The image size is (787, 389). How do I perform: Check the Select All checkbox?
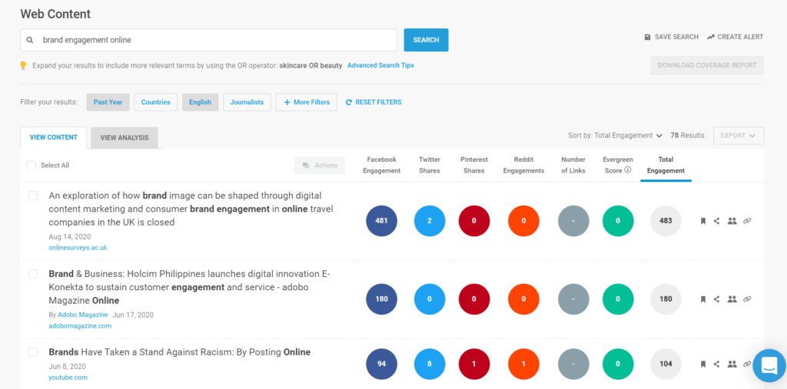[32, 165]
